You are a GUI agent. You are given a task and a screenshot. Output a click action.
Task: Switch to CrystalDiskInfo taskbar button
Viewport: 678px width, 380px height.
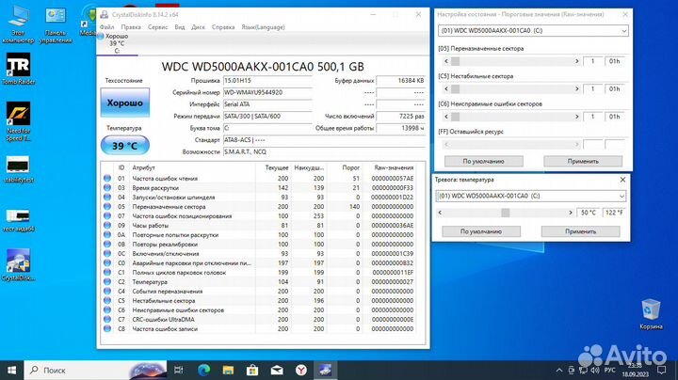[x=325, y=370]
